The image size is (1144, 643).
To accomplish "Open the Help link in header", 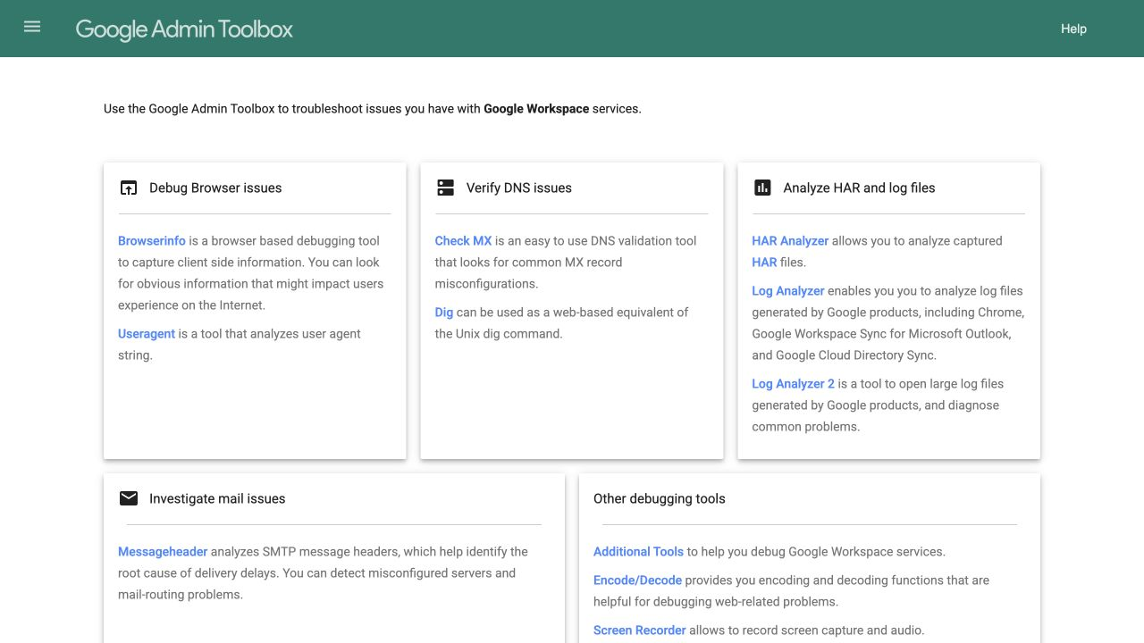I will coord(1073,29).
